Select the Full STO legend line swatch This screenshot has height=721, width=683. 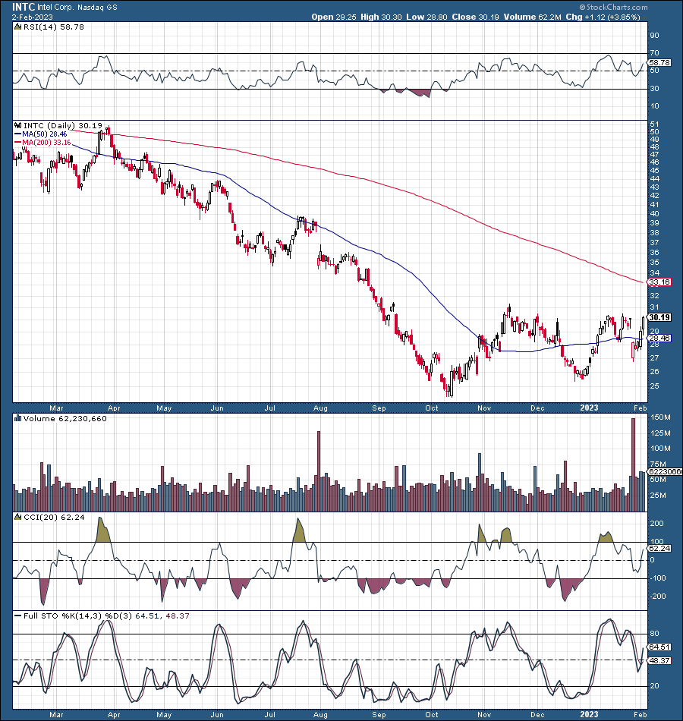[x=18, y=616]
